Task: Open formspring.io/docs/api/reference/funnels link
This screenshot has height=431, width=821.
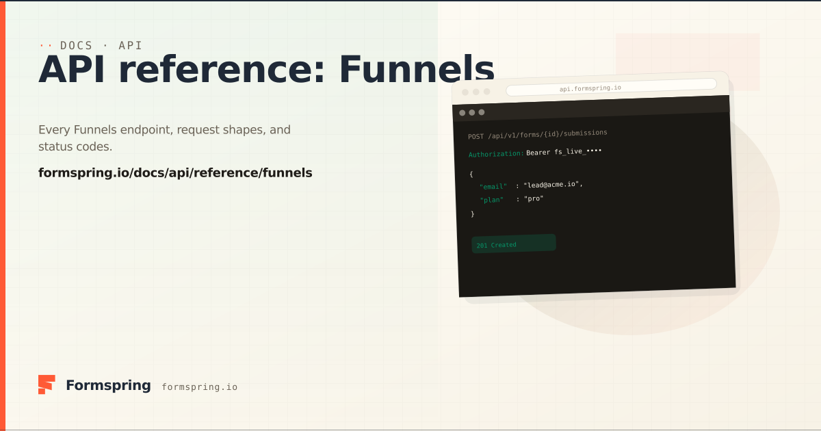Action: 175,173
